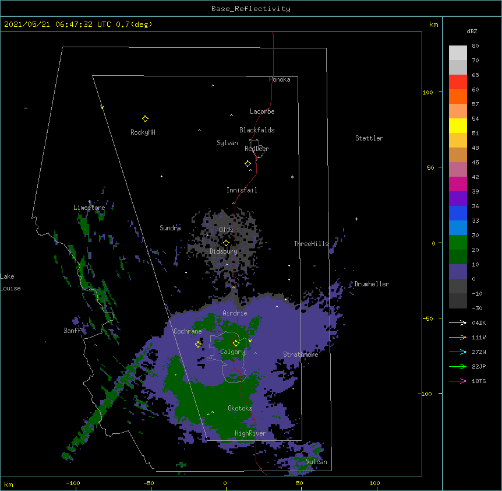The image size is (502, 491).
Task: Click the -50 tick label on the right axis
Action: tap(427, 318)
